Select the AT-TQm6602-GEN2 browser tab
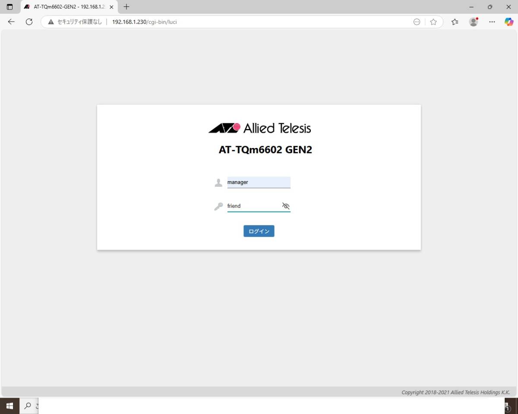The width and height of the screenshot is (518, 414). [69, 7]
